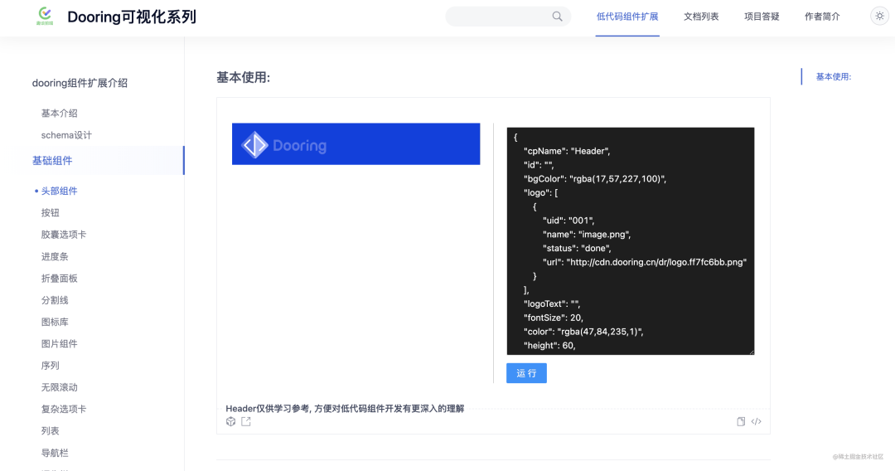Click the Dooring可视化系列 site title
This screenshot has height=471, width=895.
pos(132,17)
